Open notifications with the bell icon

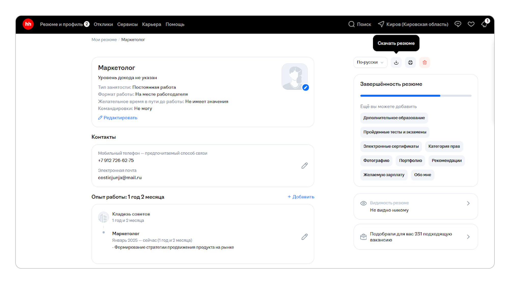(484, 24)
